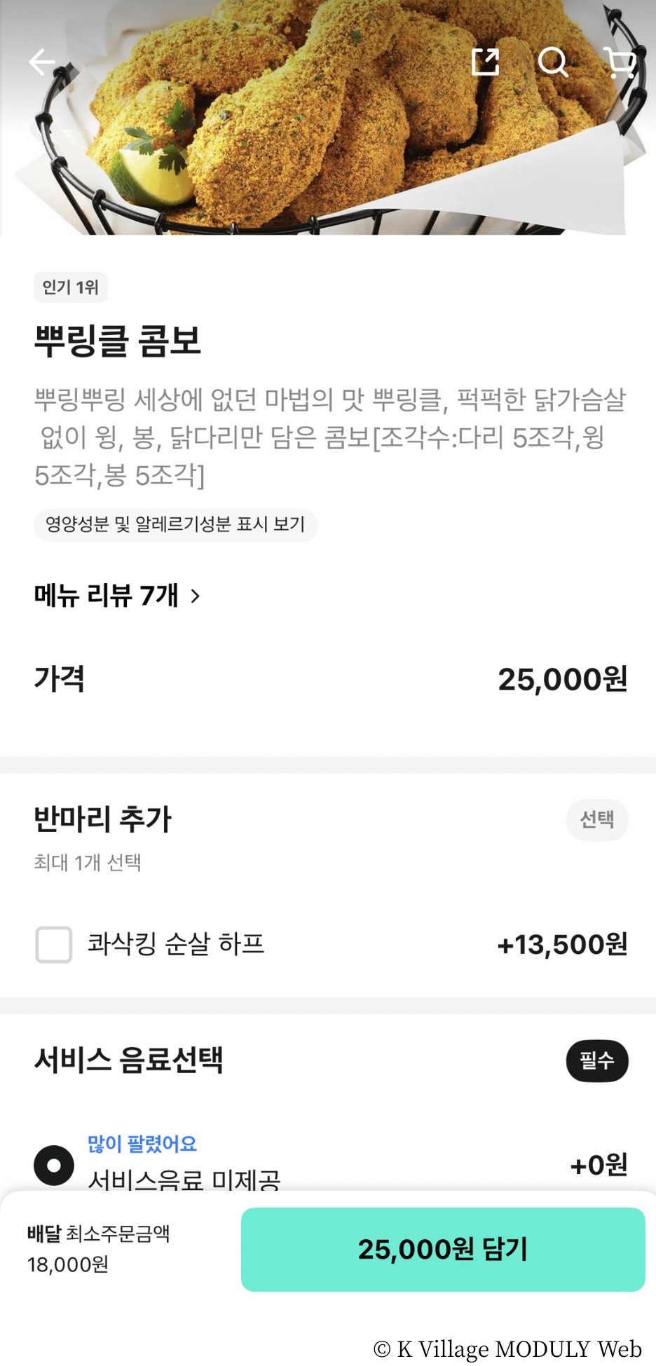Select the 서비스음료 미제공 radio button
656x1366 pixels.
(x=54, y=1165)
